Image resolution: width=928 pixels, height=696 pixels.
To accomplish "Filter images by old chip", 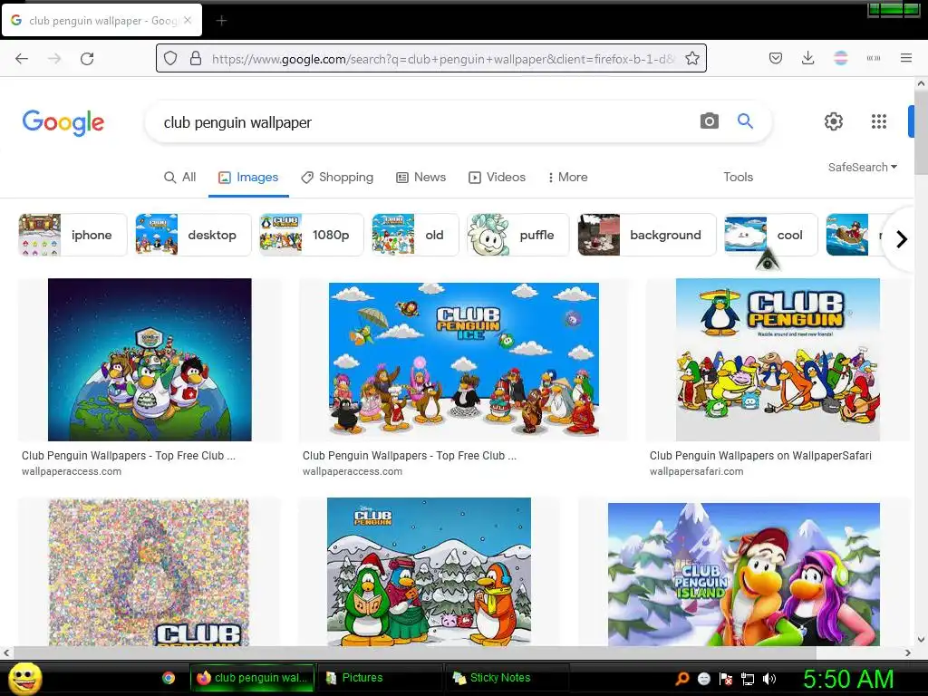I will [x=415, y=235].
